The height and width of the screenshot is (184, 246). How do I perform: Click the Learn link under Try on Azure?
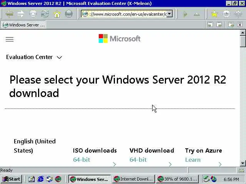[193, 159]
